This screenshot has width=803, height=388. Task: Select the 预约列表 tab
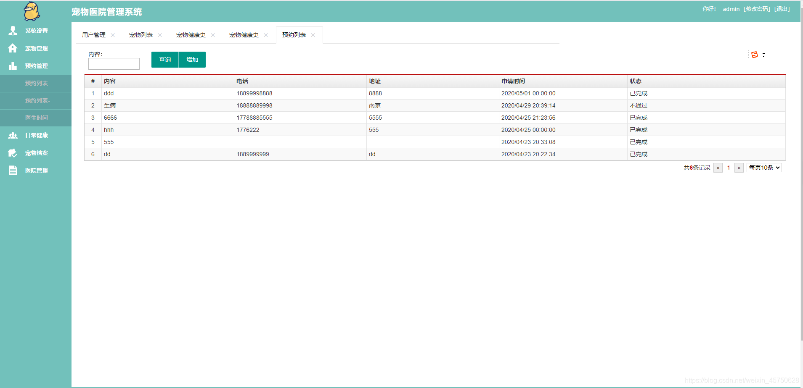coord(294,35)
